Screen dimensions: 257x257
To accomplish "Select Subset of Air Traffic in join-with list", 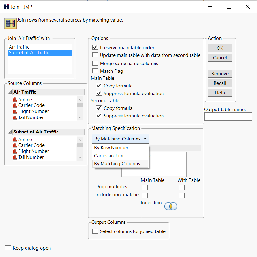I will pyautogui.click(x=40, y=53).
